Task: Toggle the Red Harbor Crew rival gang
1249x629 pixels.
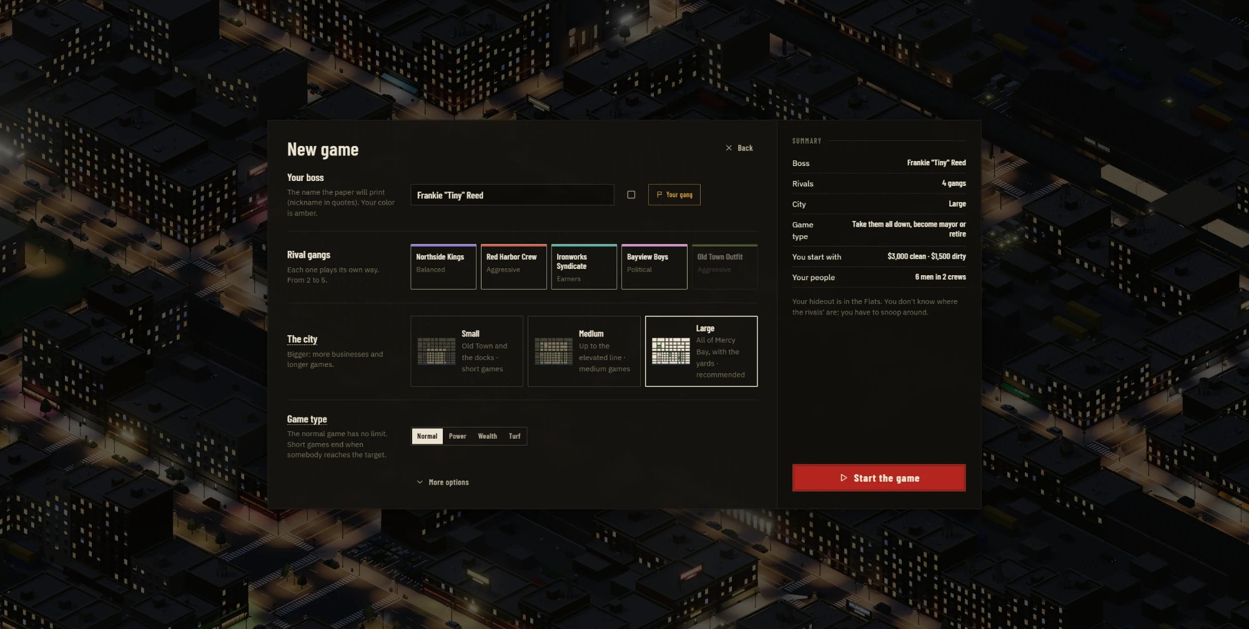Action: click(x=513, y=266)
